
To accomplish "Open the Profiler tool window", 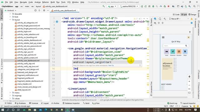I will (x=55, y=103).
